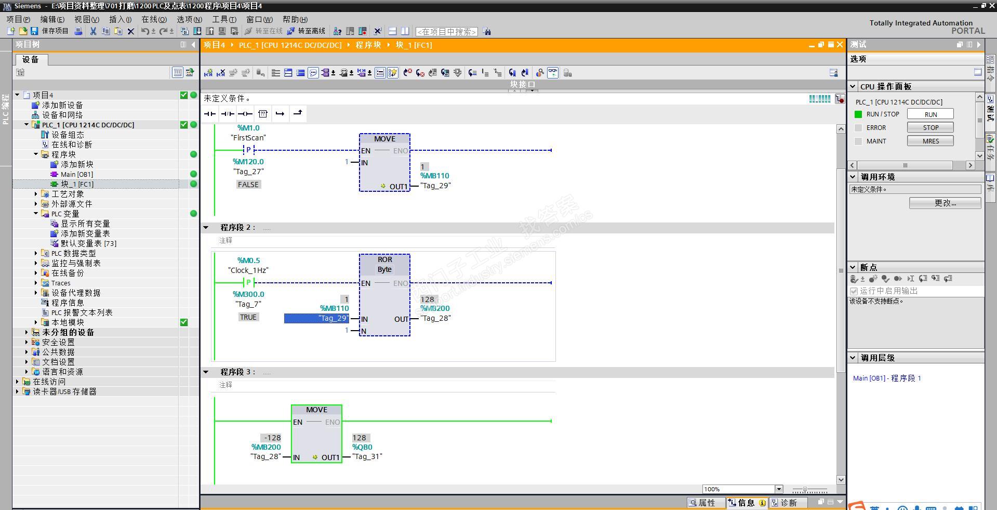997x510 pixels.
Task: Click the 更改... button
Action: (x=945, y=203)
